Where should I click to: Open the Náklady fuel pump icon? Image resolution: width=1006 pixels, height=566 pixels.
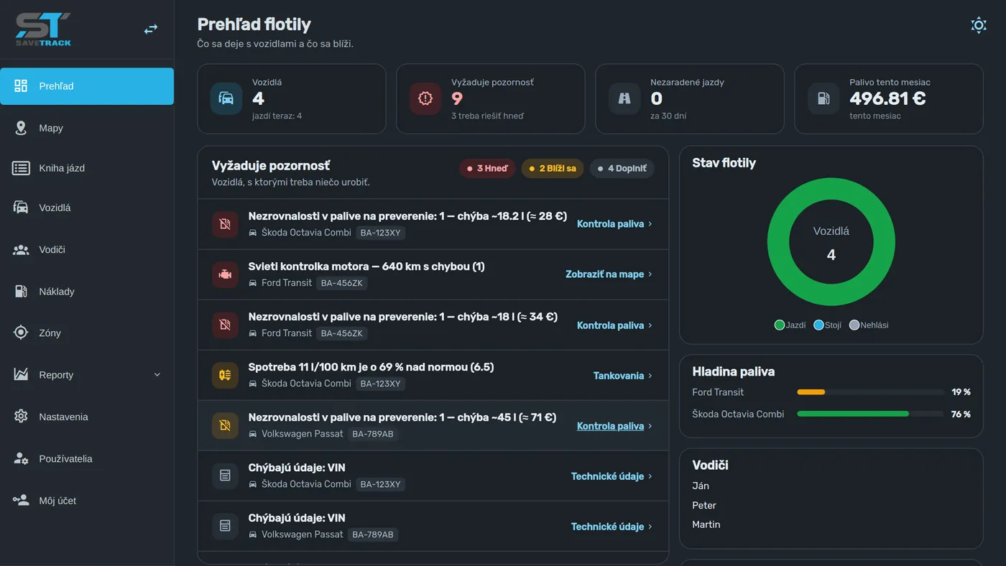click(x=21, y=292)
